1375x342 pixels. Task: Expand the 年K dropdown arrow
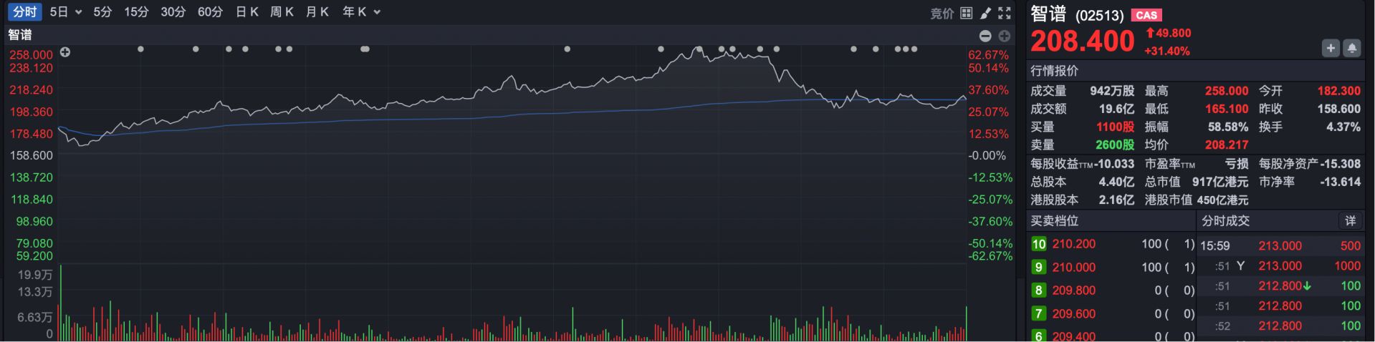point(377,12)
